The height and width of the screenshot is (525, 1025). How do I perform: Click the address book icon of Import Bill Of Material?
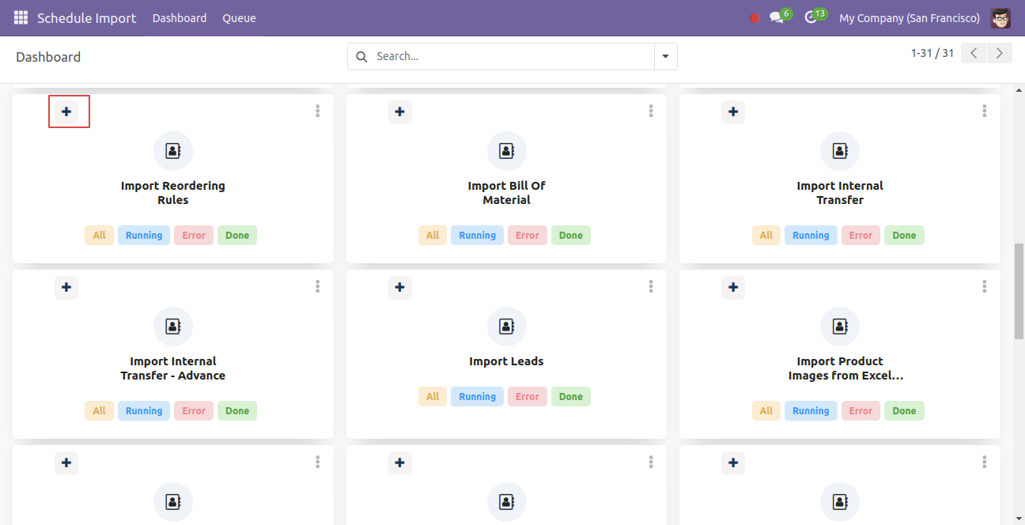[x=507, y=151]
